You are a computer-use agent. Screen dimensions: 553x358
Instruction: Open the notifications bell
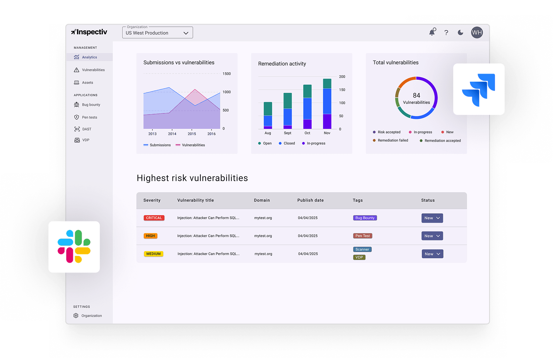coord(432,32)
